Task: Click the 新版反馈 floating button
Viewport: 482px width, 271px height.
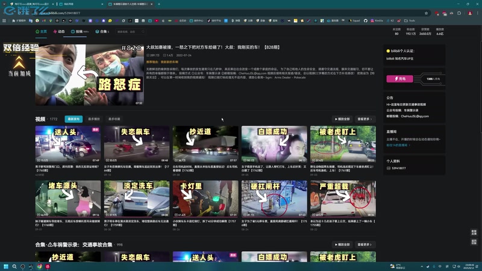Action: pyautogui.click(x=474, y=232)
